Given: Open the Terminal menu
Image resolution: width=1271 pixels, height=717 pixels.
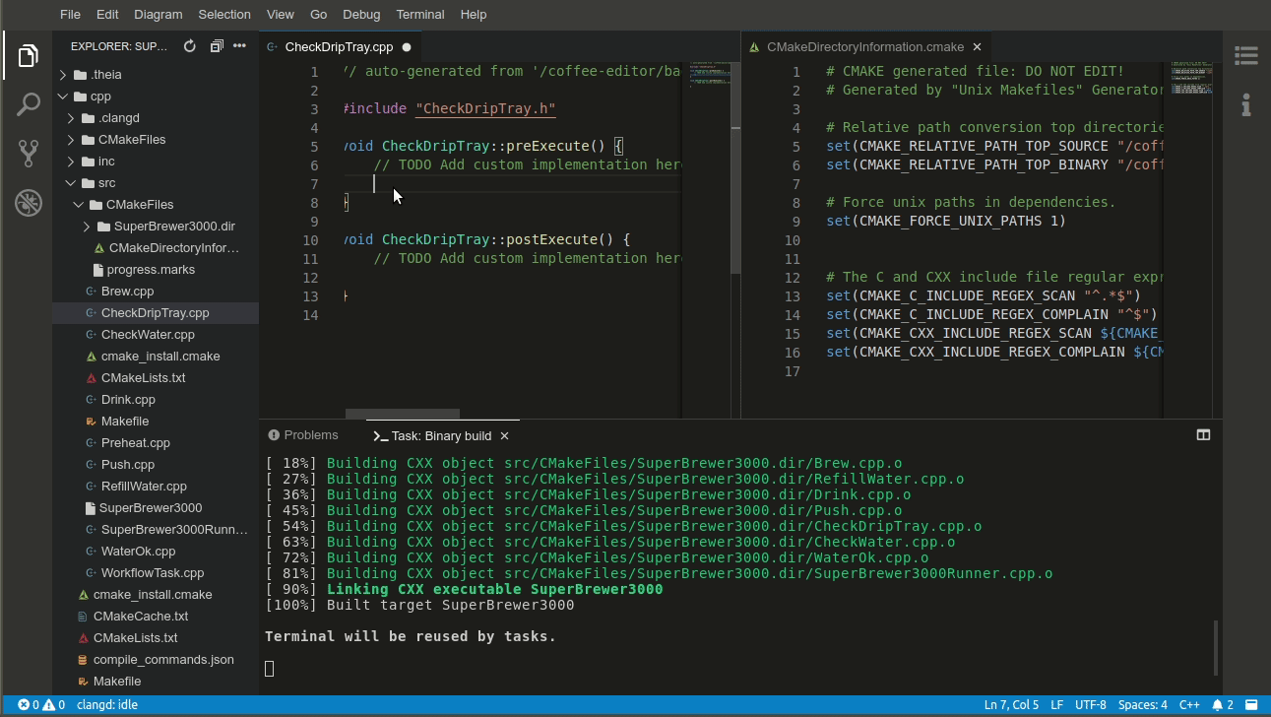Looking at the screenshot, I should pyautogui.click(x=420, y=14).
